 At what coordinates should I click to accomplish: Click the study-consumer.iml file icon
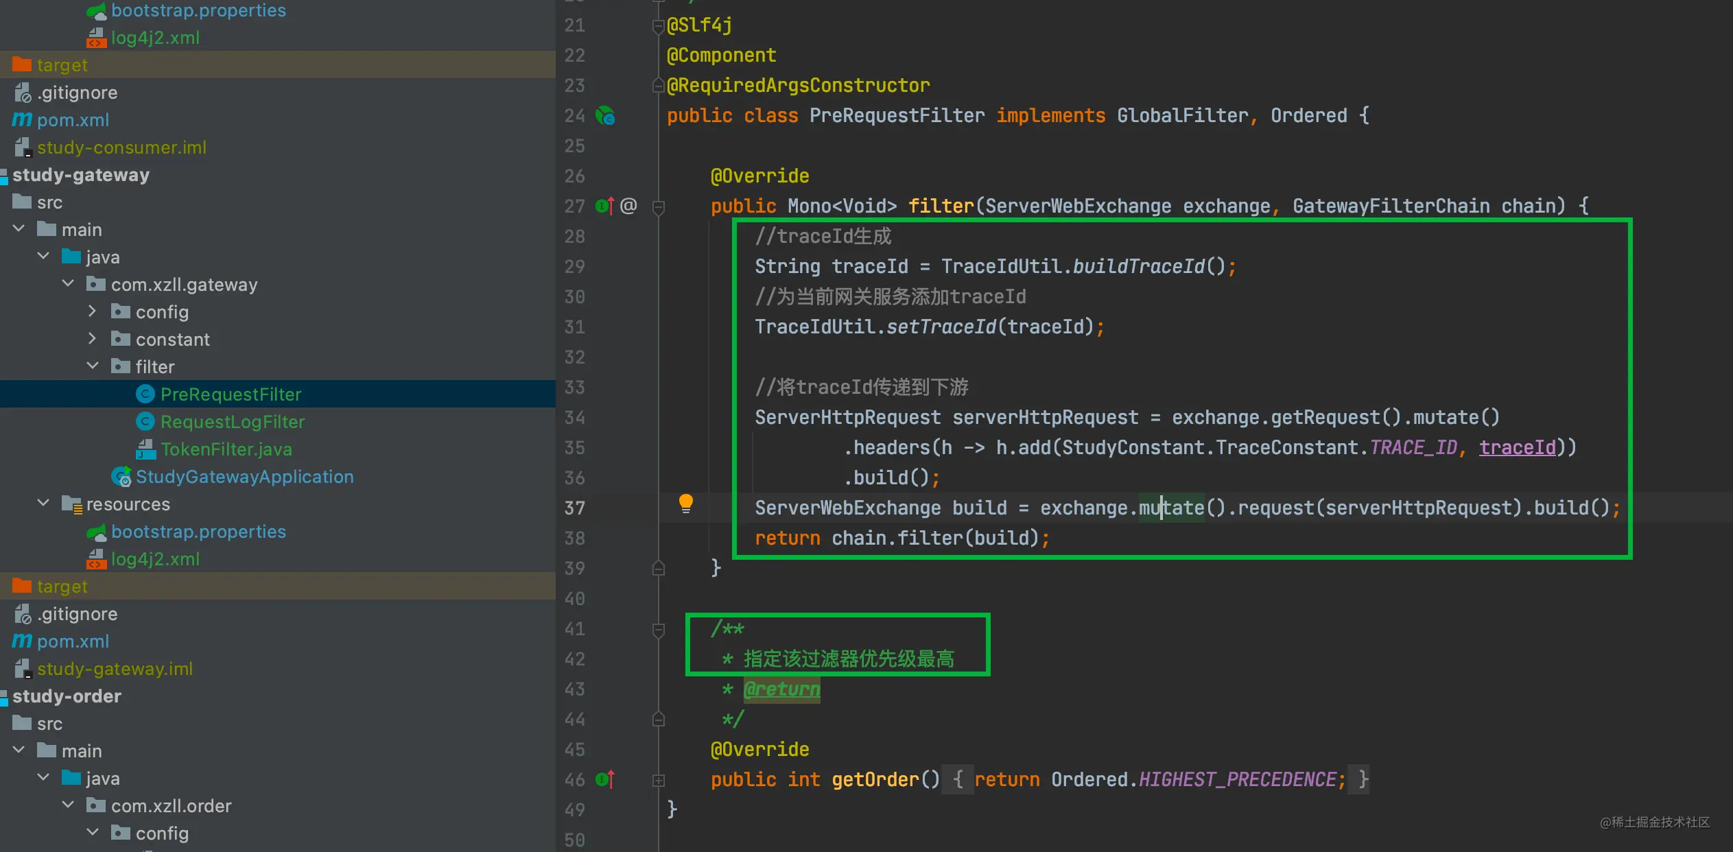(x=23, y=147)
